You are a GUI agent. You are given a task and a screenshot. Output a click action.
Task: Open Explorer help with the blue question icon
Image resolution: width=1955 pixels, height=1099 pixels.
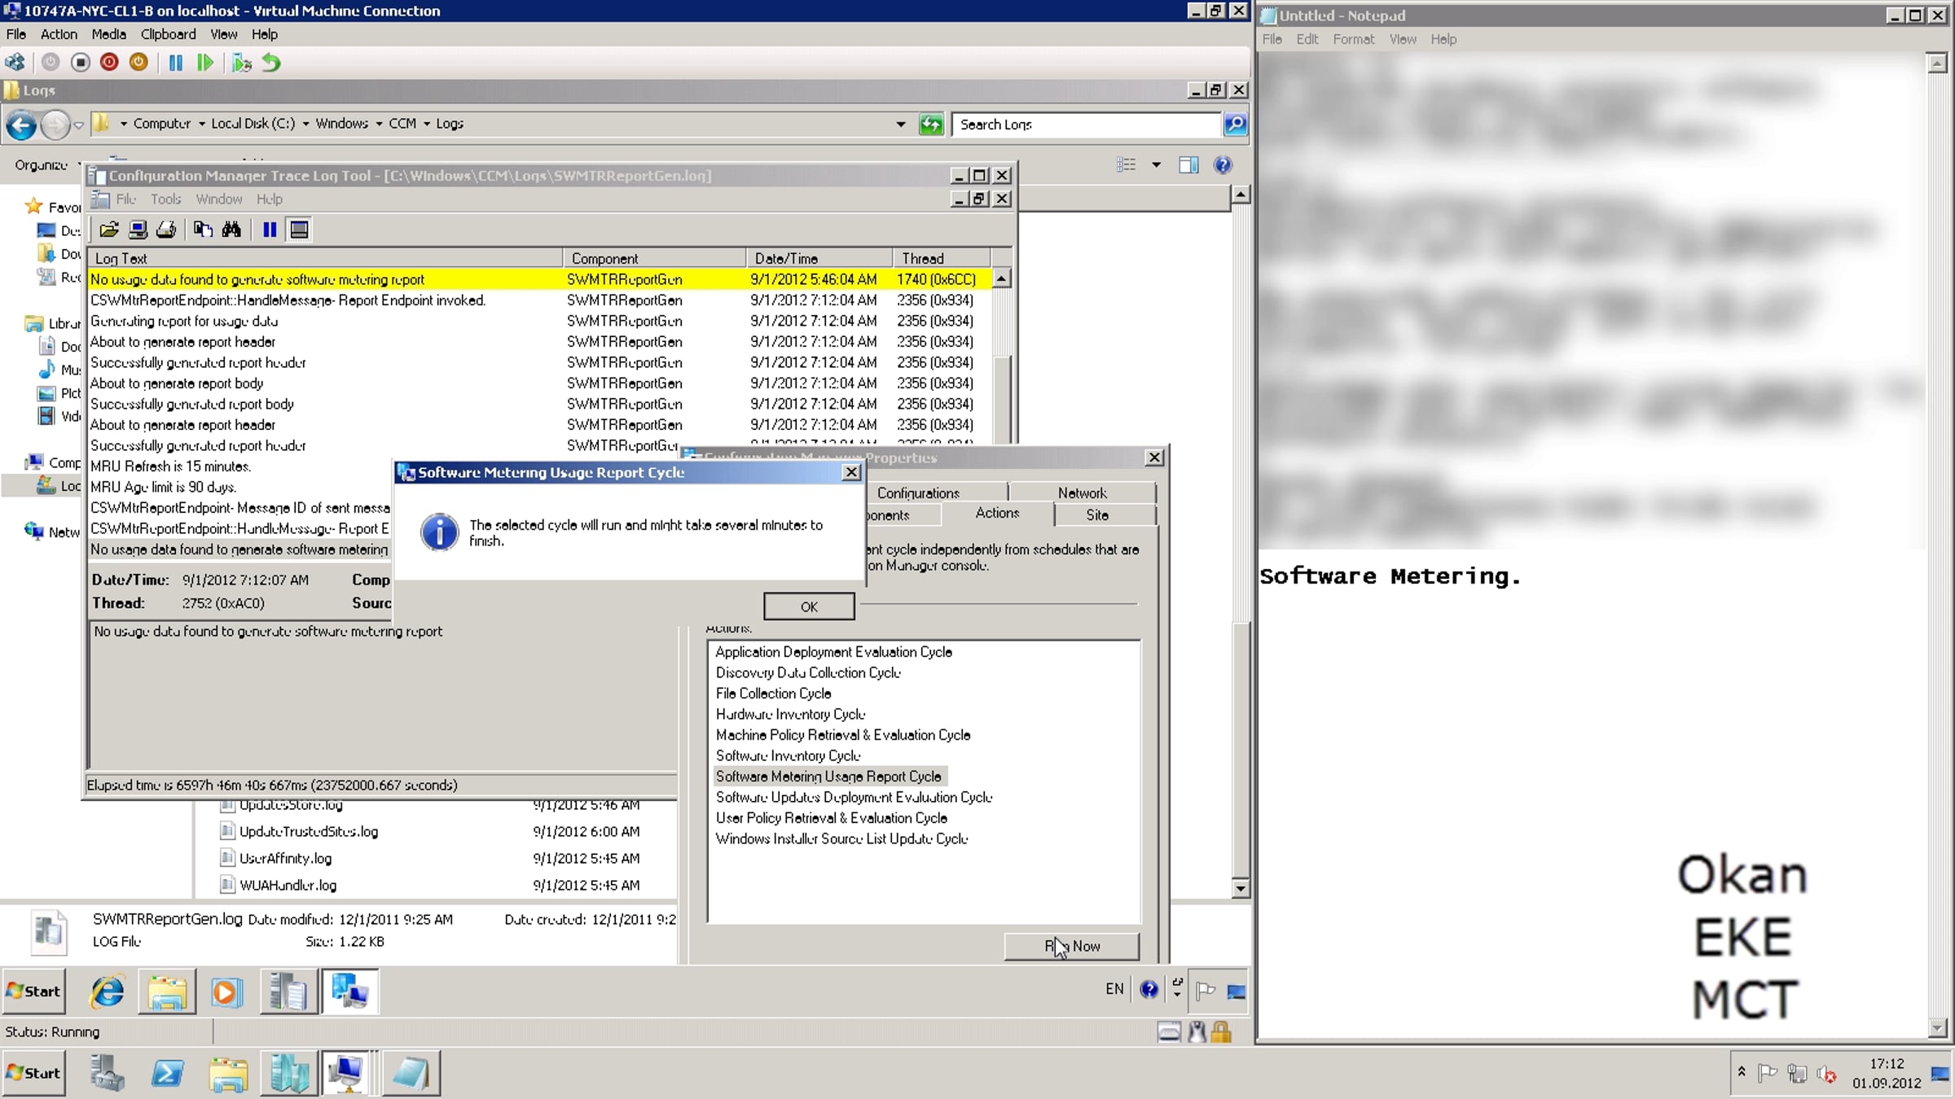[x=1223, y=165]
